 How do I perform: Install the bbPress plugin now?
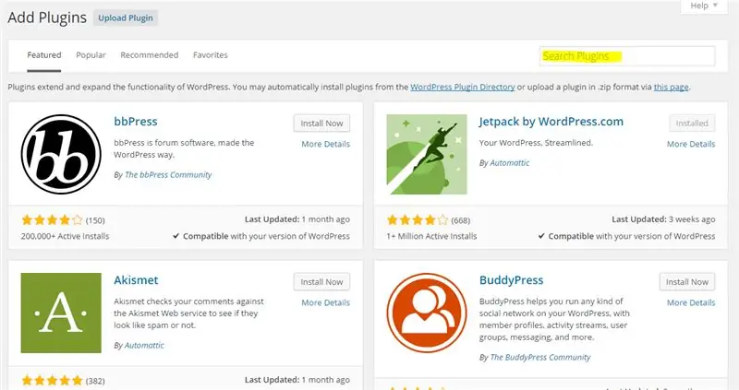(x=321, y=124)
